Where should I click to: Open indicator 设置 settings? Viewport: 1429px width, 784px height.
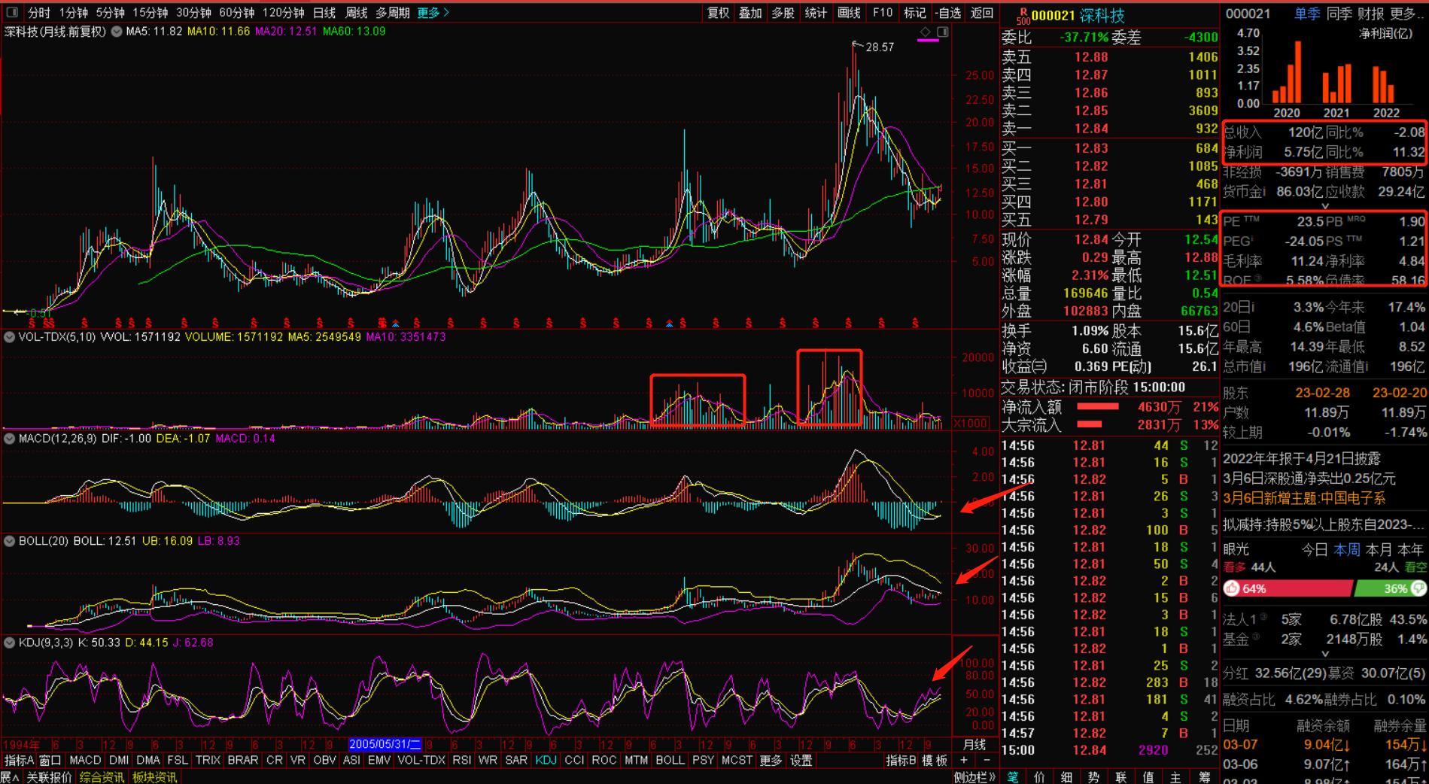tap(801, 761)
